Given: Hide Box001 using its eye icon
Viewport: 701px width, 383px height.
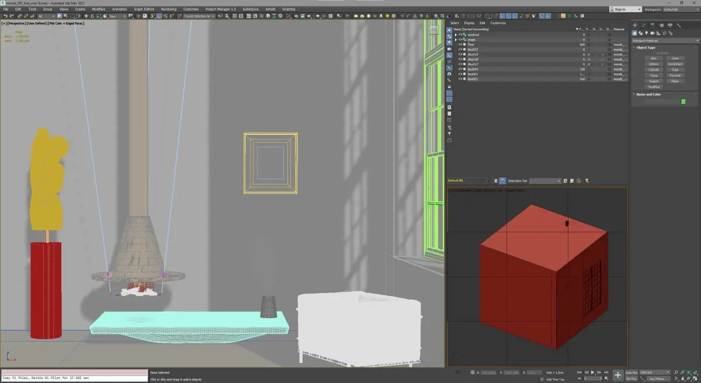Looking at the screenshot, I should click(460, 79).
